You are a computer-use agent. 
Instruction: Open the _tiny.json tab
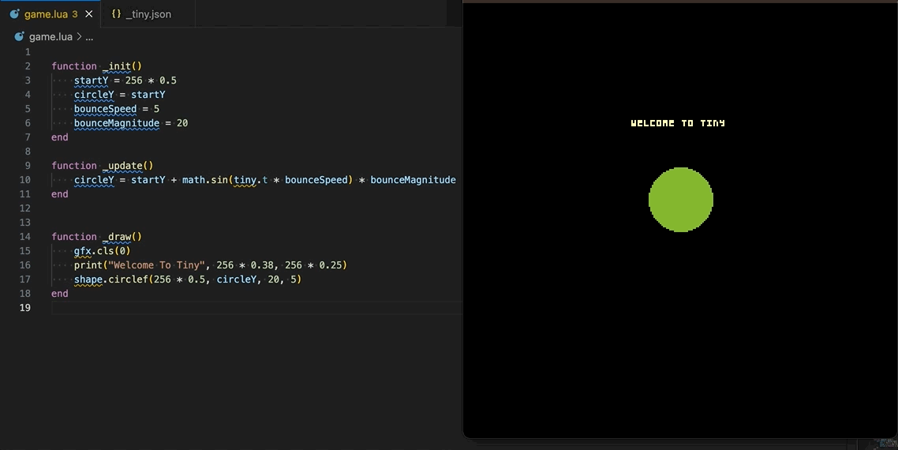[x=148, y=13]
